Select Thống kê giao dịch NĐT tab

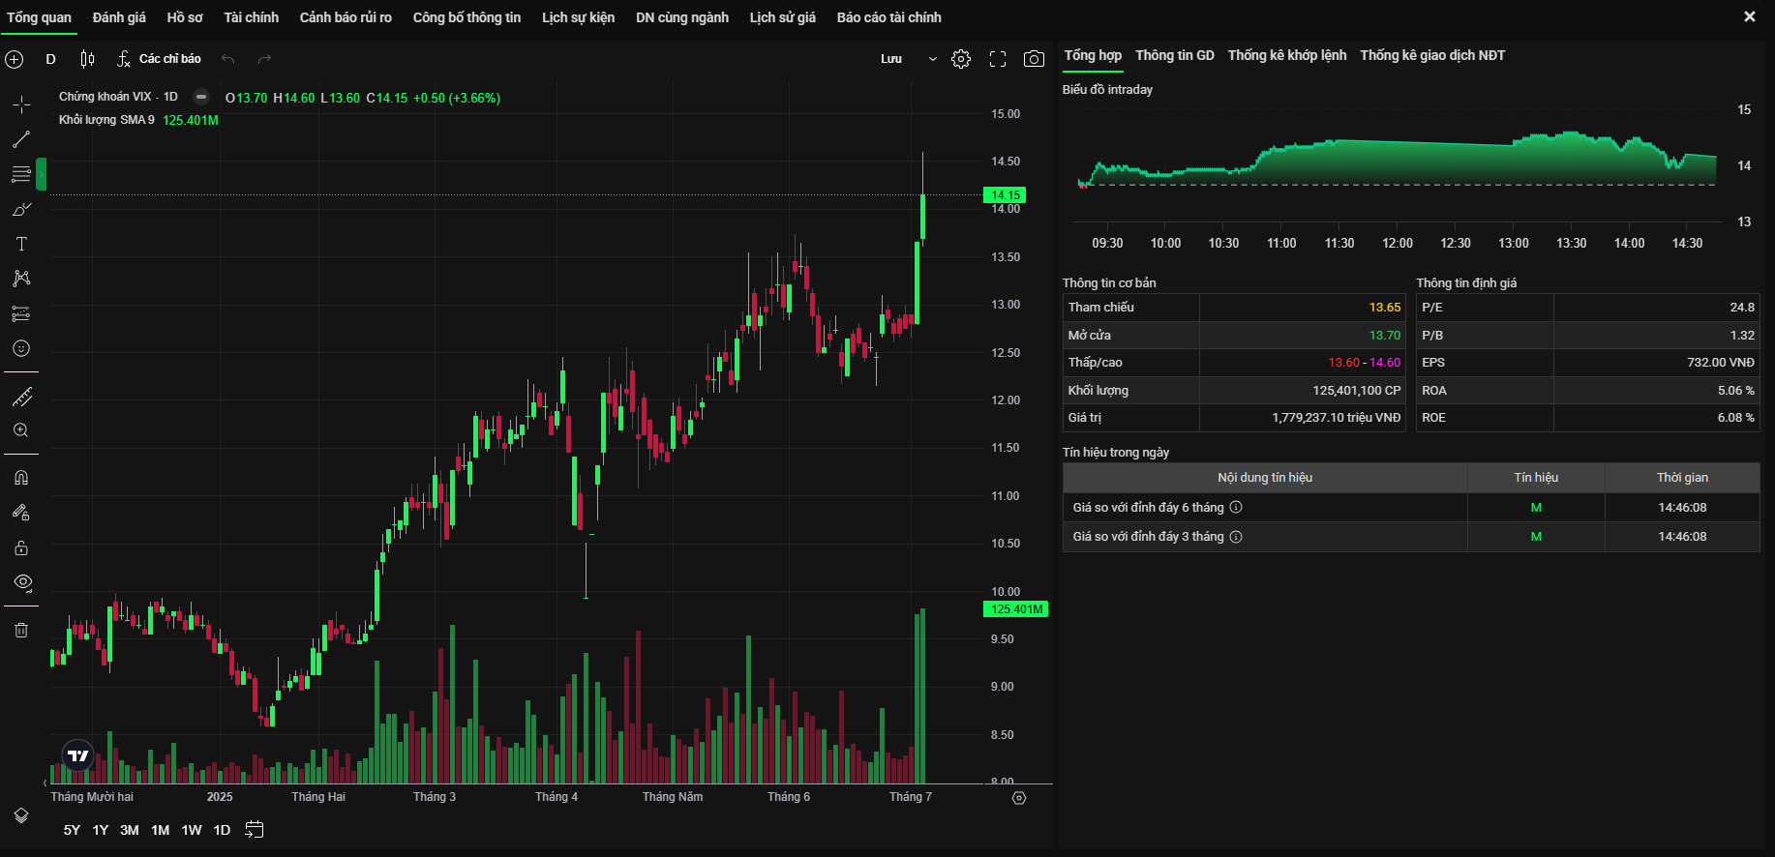(x=1432, y=55)
